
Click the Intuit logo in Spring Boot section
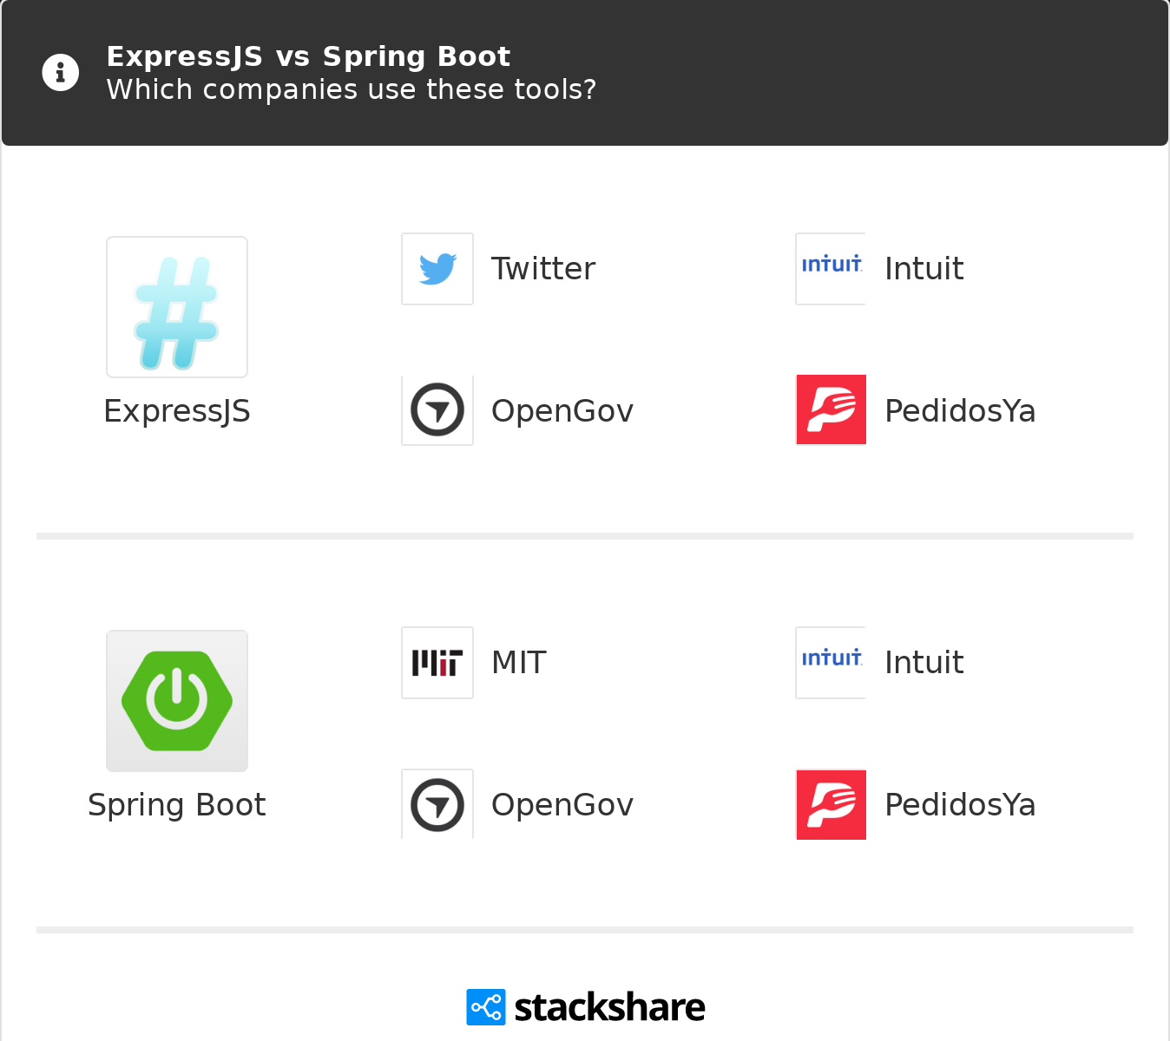(x=831, y=663)
